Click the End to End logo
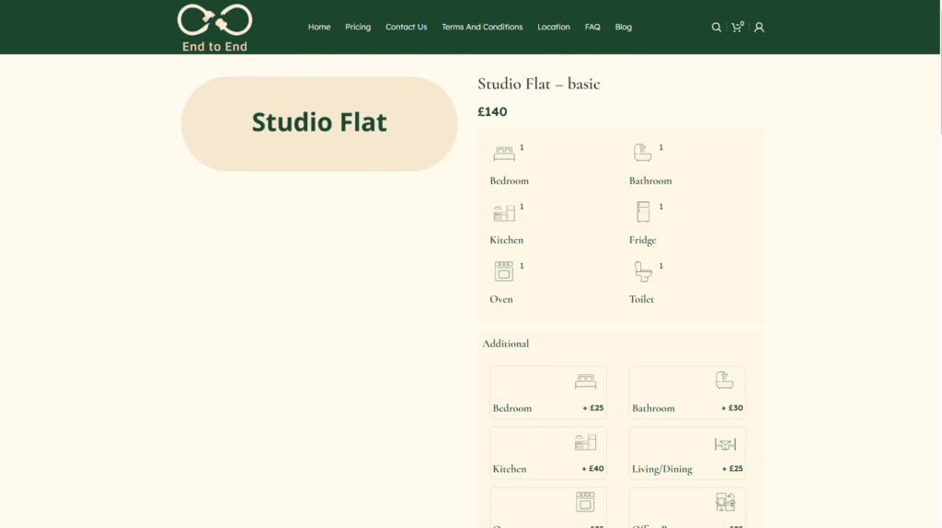This screenshot has width=942, height=528. tap(214, 28)
